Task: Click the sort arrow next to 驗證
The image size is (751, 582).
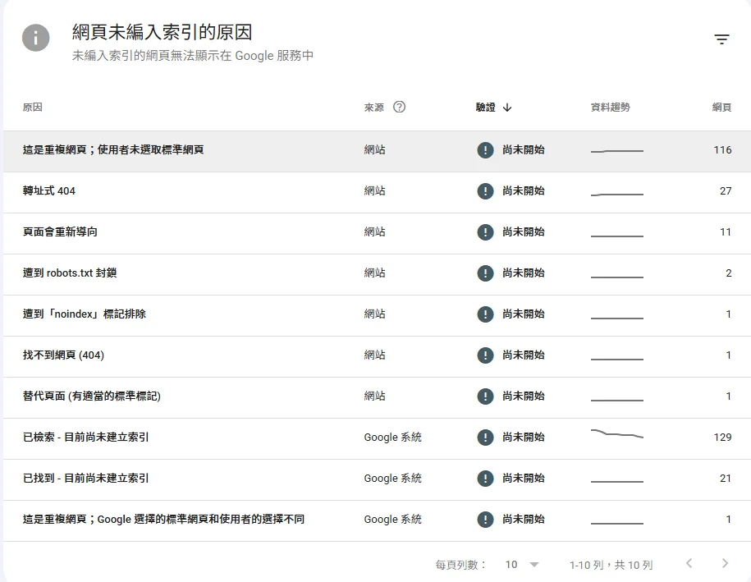Action: point(507,108)
